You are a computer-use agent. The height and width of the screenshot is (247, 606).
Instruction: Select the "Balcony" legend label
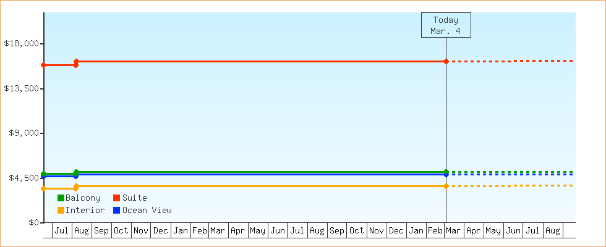[x=83, y=198]
